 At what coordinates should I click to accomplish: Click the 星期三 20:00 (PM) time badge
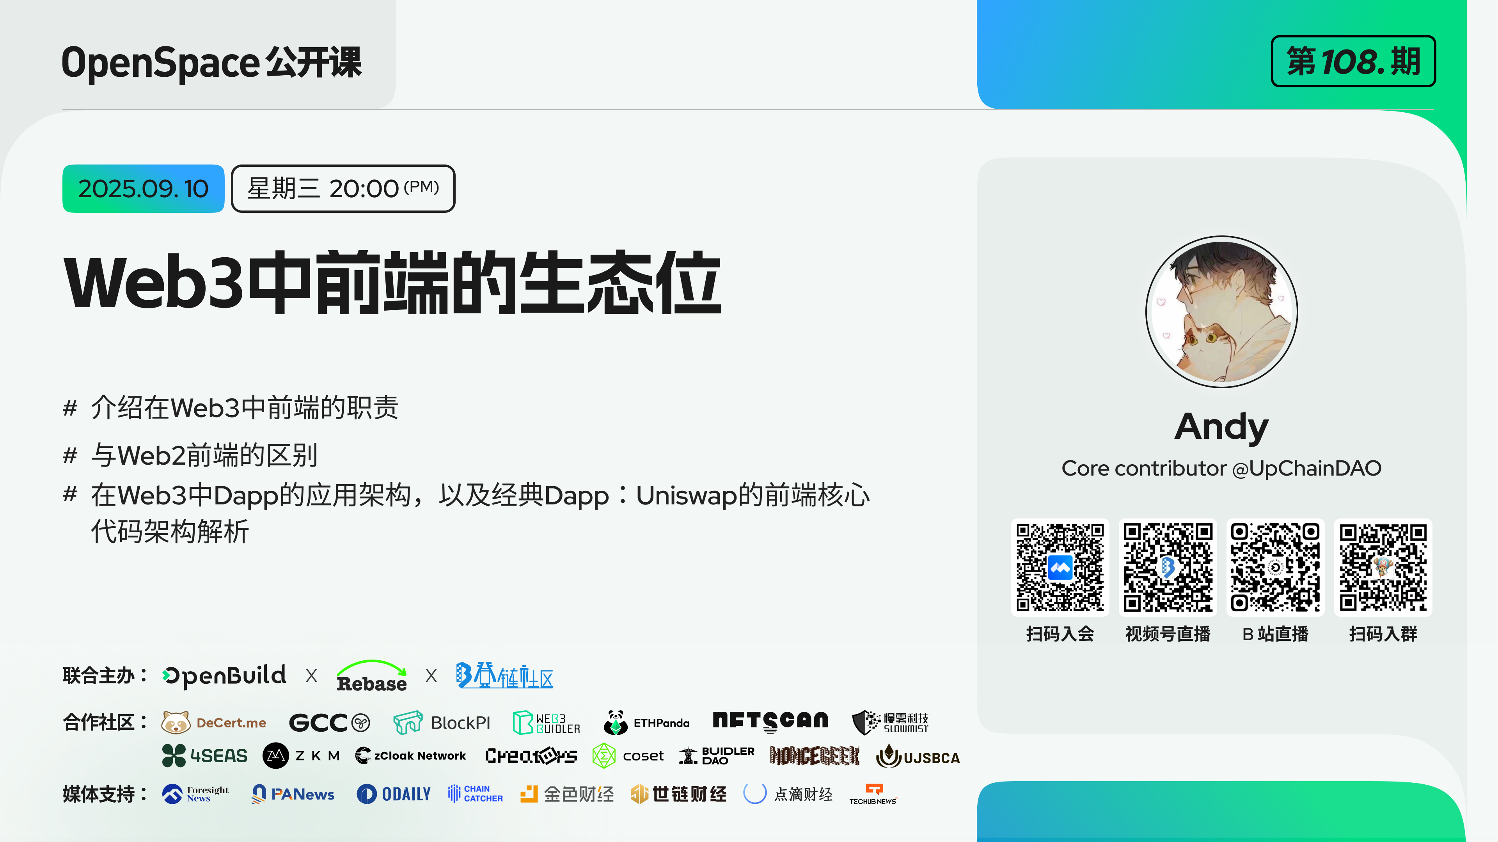coord(343,189)
